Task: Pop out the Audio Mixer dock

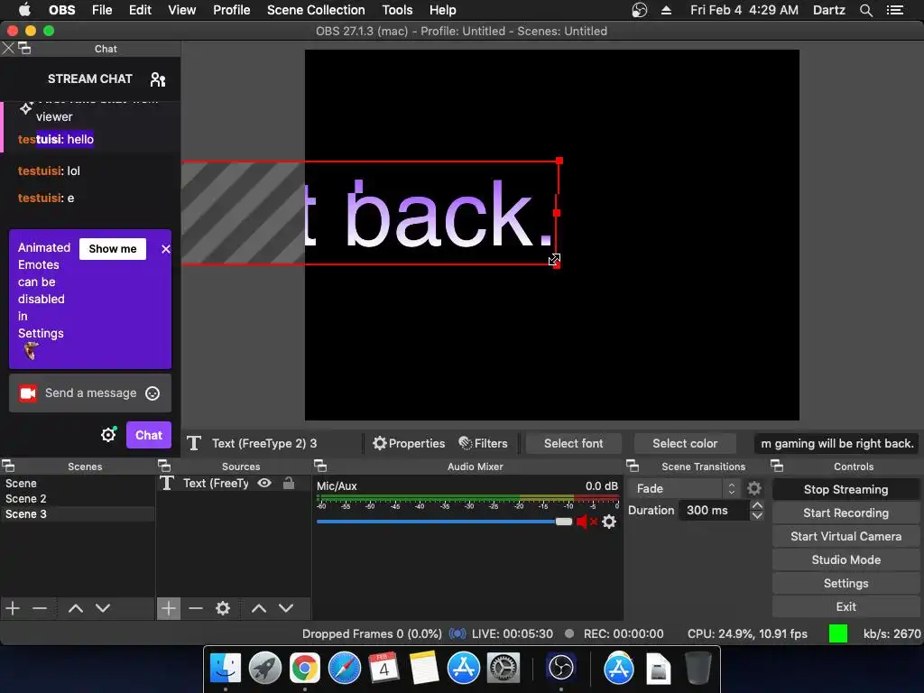Action: (320, 467)
